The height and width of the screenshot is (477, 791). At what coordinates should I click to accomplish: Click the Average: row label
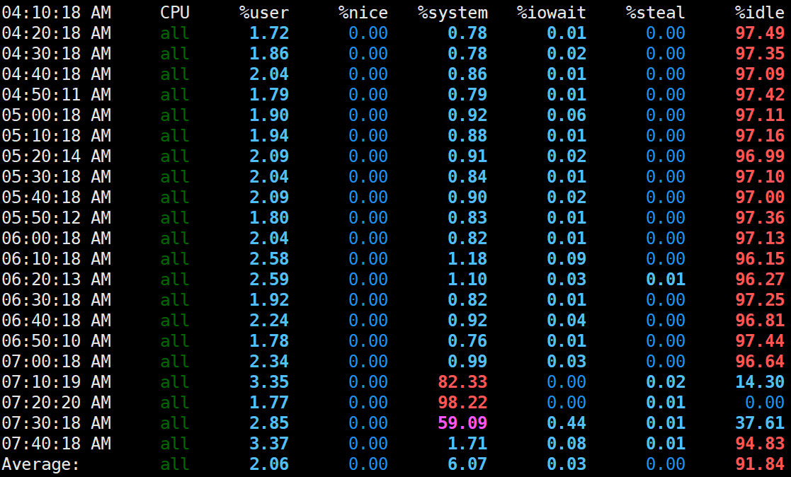point(41,464)
